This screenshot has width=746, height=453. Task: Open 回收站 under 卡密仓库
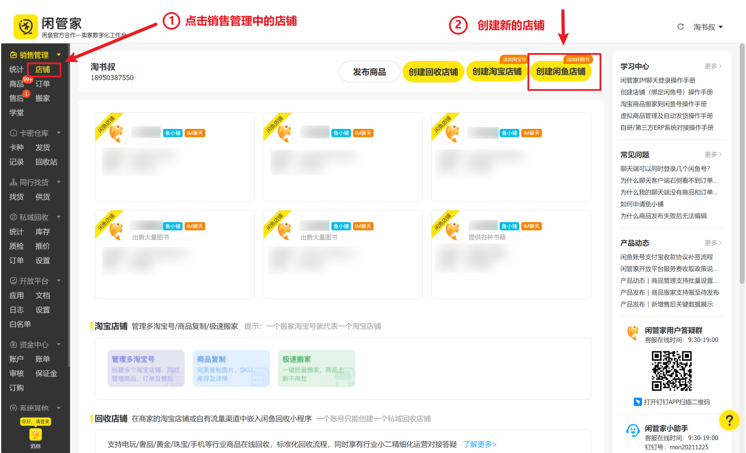(46, 162)
